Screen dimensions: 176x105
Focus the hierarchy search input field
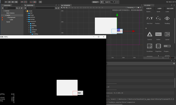pos(10,8)
